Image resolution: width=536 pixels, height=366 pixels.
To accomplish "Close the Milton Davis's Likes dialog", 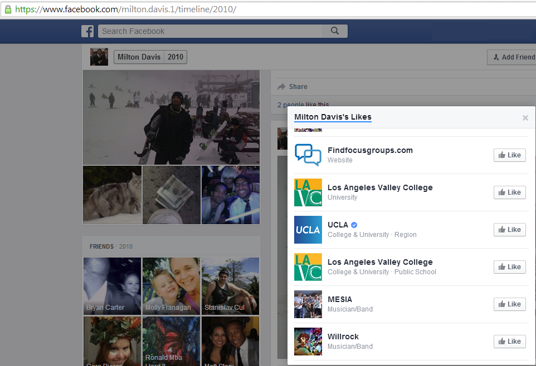I will tap(525, 118).
